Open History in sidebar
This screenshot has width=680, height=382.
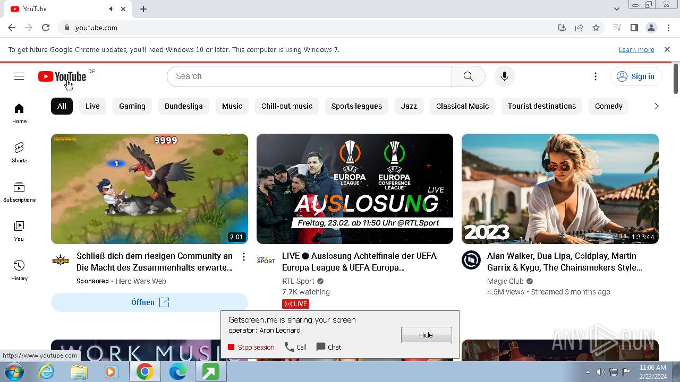(x=19, y=271)
